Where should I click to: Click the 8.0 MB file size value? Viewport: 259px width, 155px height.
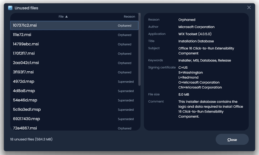point(184,94)
